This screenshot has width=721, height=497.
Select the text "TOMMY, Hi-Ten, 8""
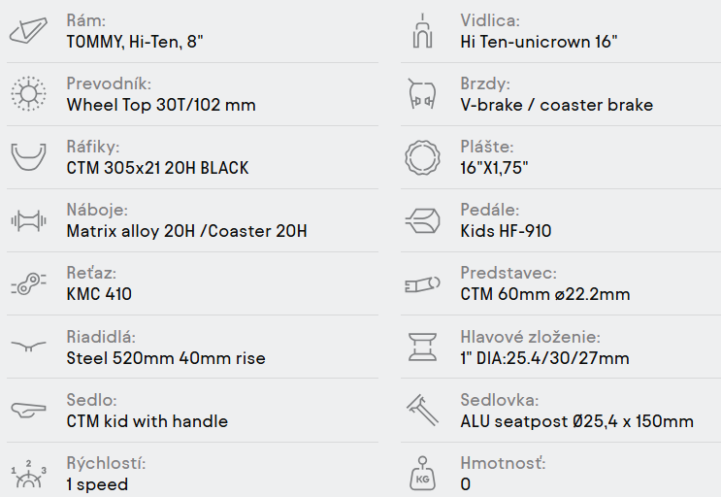click(135, 42)
